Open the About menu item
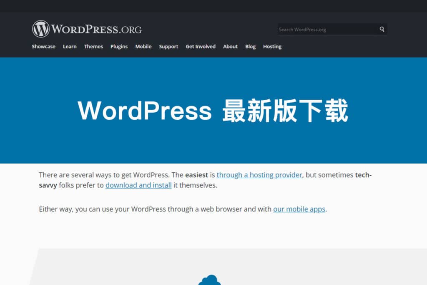Screen dimensions: 427x285 click(230, 47)
